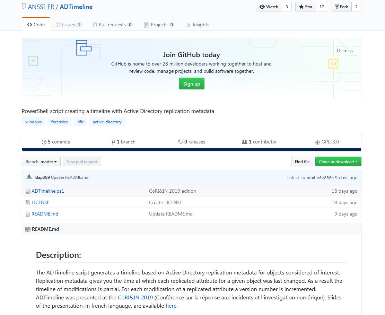Click the pull request icon on tab
The height and width of the screenshot is (315, 385).
[x=95, y=25]
